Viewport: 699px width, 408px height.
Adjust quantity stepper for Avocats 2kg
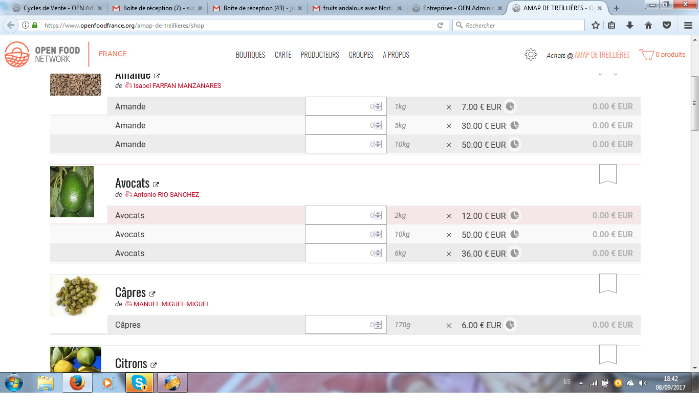point(378,215)
